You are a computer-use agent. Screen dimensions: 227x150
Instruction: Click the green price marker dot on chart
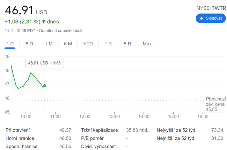coord(45,85)
